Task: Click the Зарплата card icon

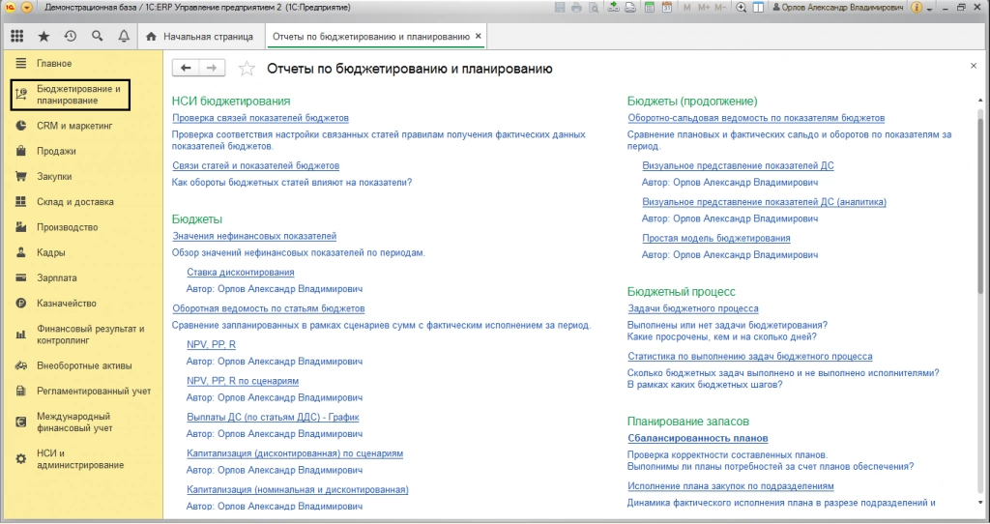Action: point(21,277)
